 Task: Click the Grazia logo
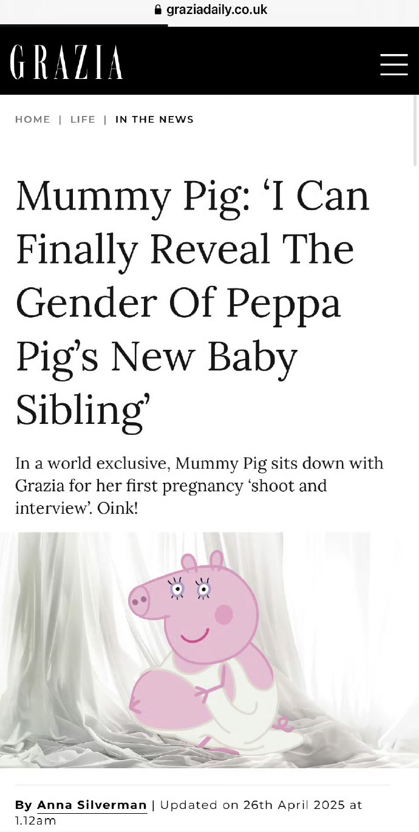click(x=66, y=63)
